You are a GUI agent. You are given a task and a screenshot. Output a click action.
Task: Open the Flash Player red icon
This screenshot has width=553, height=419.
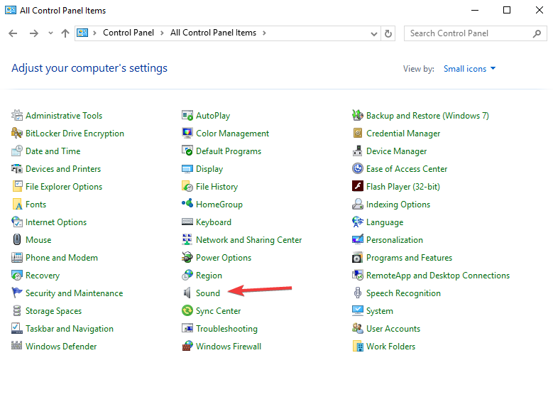[x=358, y=186]
